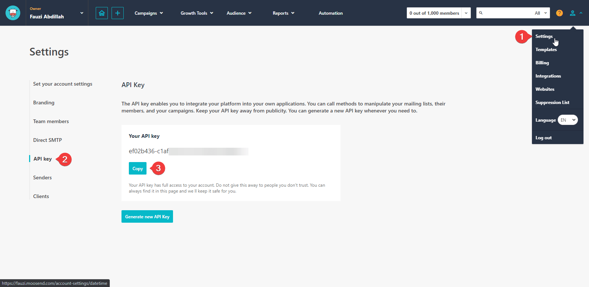Image resolution: width=589 pixels, height=287 pixels.
Task: Open the Growth Tools dropdown
Action: tap(197, 13)
